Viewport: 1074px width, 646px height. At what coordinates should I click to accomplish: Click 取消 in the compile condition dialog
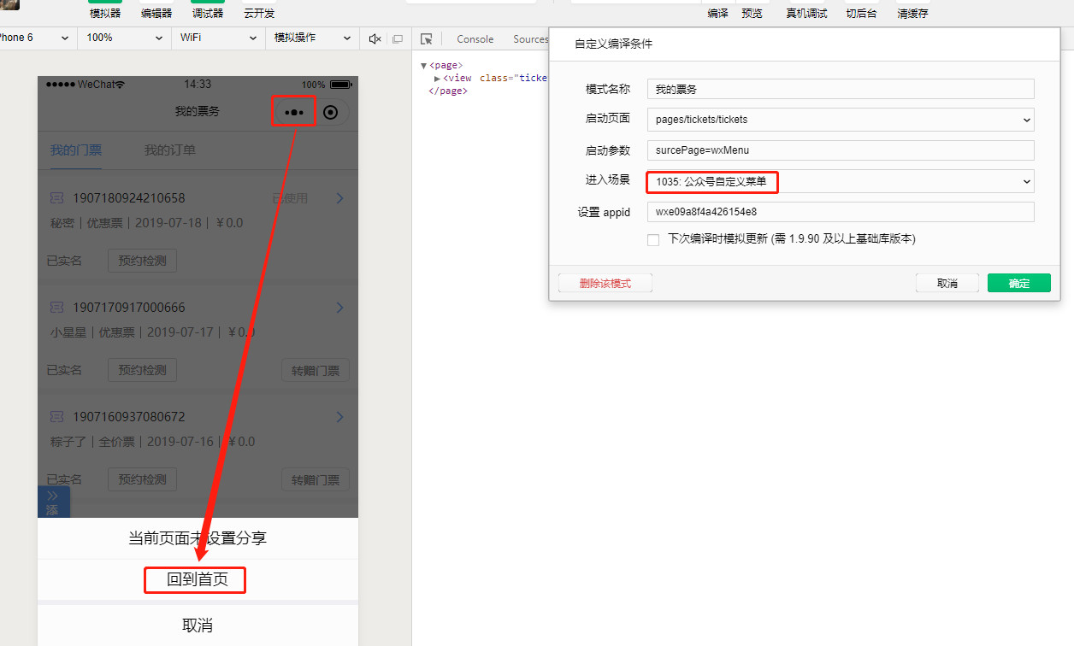pos(947,283)
